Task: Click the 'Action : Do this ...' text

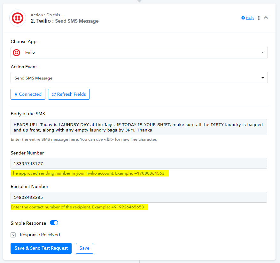Action: [48, 15]
